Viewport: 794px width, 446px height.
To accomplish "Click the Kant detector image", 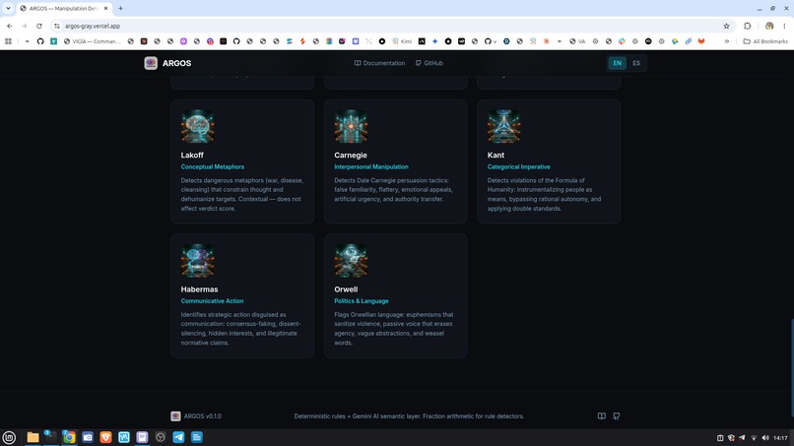I will 503,127.
